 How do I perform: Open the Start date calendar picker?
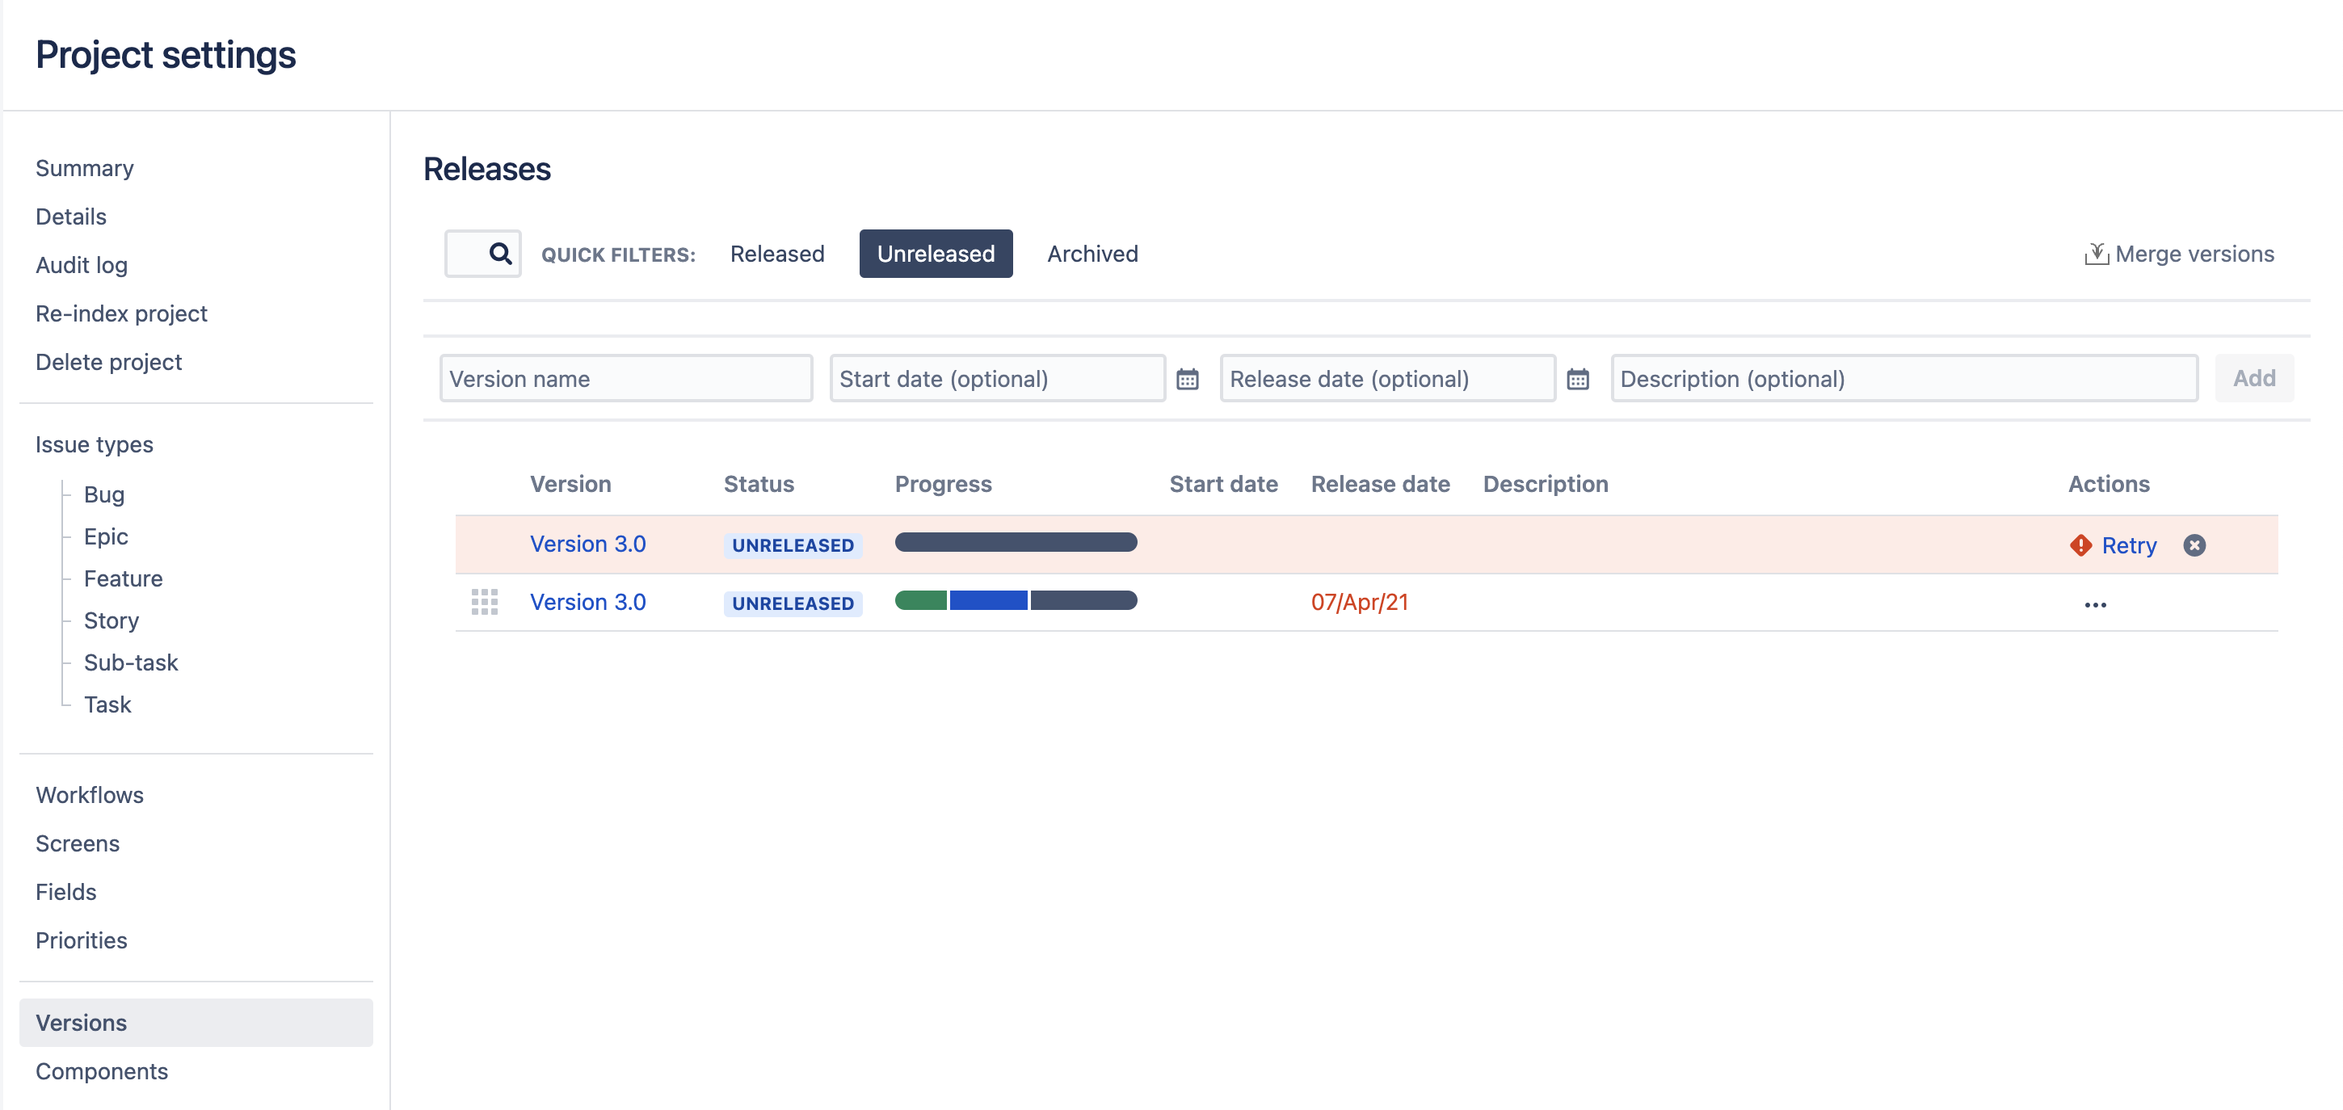1187,379
